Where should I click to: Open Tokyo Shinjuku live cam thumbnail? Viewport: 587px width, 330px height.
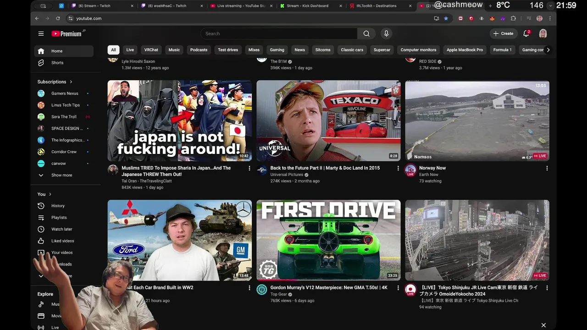477,240
